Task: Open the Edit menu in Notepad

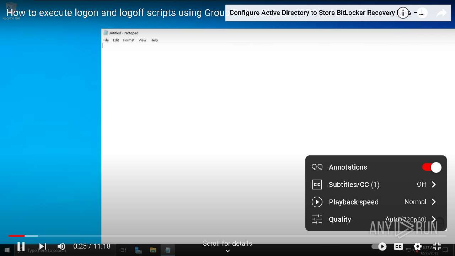Action: (116, 40)
